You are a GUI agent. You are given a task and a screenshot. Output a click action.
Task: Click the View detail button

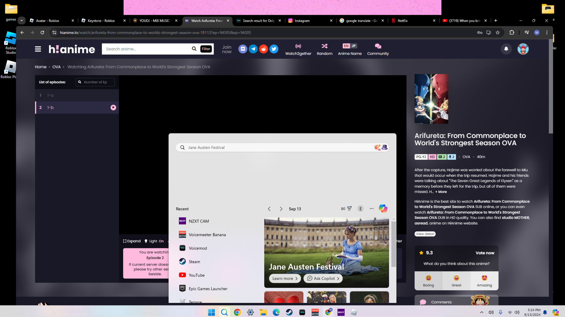coord(425,234)
